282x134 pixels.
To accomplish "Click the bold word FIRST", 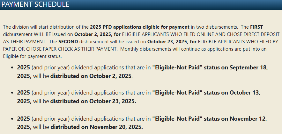I will pos(256,27).
